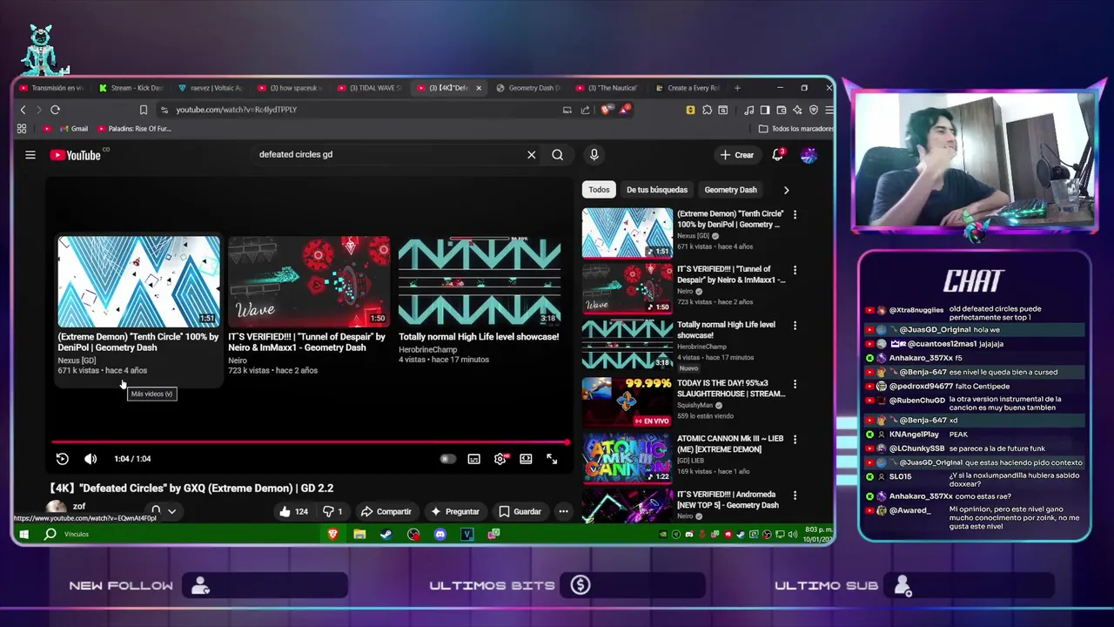Open Tunnel of Despair end-screen card
The image size is (1114, 627).
(x=308, y=305)
